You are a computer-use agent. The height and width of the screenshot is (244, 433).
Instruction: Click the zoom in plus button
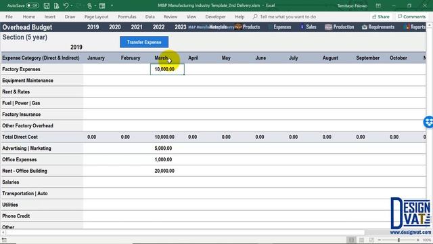[418, 240]
